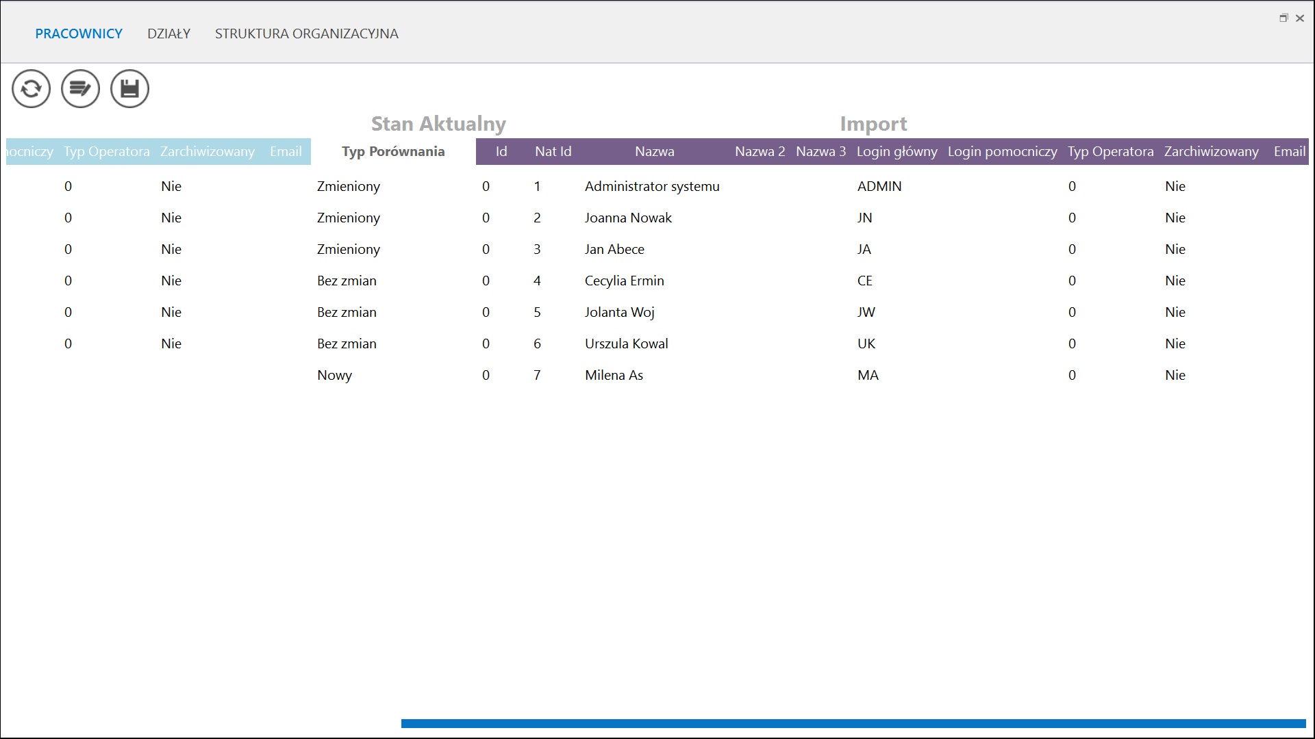This screenshot has width=1315, height=739.
Task: Click the edit list pencil icon
Action: click(x=80, y=89)
